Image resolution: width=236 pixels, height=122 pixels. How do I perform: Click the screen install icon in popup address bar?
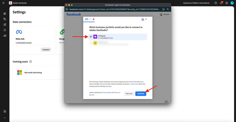[163, 9]
